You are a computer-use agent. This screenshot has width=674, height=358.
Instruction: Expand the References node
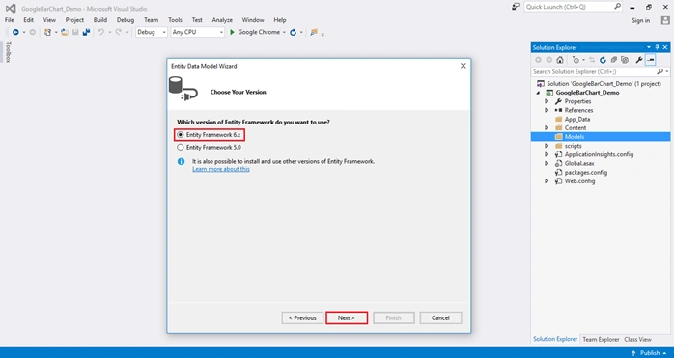click(547, 110)
